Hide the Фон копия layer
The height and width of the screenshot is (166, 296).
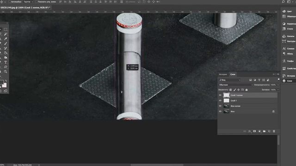220,106
